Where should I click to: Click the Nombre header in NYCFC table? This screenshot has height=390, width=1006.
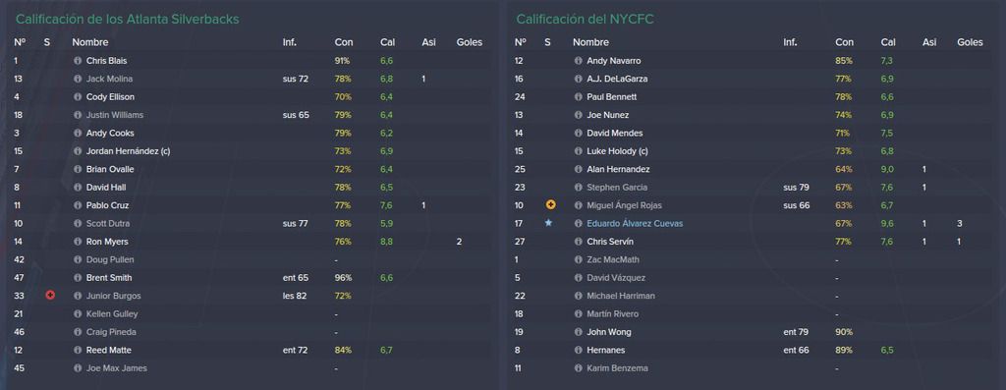[x=590, y=42]
